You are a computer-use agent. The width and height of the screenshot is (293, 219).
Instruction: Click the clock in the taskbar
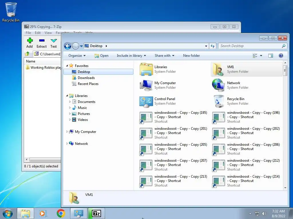coord(278,214)
